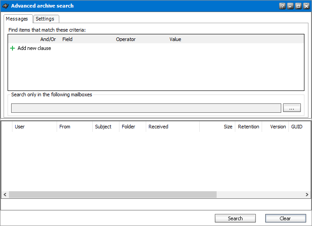Click the green plus Add new clause icon
The image size is (312, 226).
tap(12, 48)
